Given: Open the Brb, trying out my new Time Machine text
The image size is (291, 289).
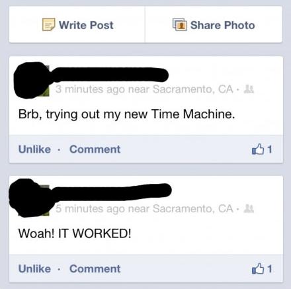Looking at the screenshot, I should [x=126, y=114].
